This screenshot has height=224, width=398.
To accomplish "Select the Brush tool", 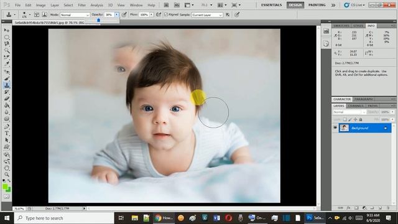I will 7,79.
